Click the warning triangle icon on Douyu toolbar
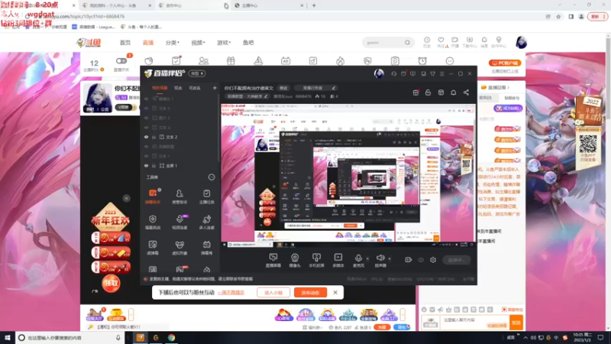Viewport: 611px width, 344px height. pyautogui.click(x=258, y=61)
